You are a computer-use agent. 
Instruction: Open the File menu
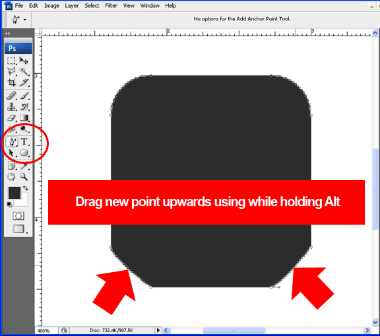19,5
